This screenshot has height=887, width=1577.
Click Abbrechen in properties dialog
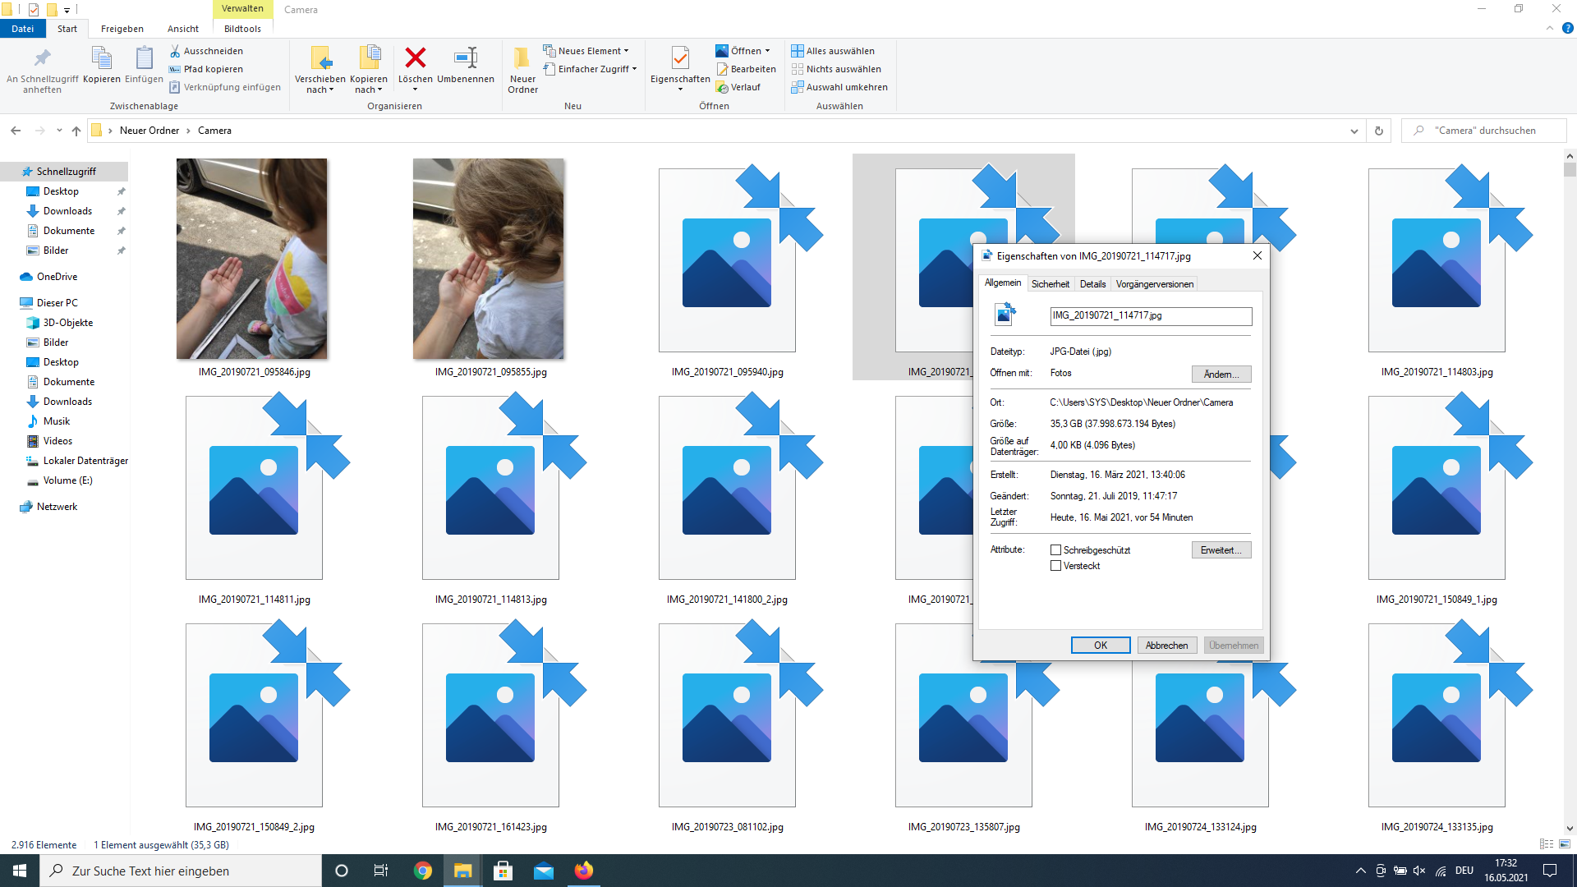[x=1166, y=646]
